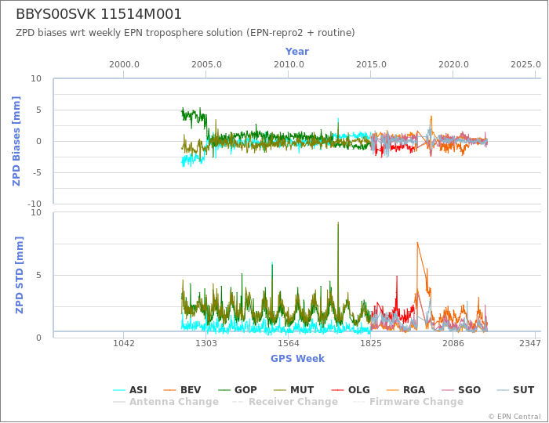Enable Antenna Change markers in legend
This screenshot has width=549, height=423.
[166, 402]
